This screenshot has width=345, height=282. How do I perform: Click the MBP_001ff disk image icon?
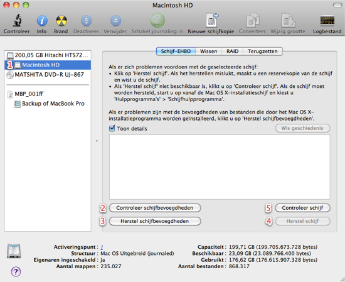[10, 94]
